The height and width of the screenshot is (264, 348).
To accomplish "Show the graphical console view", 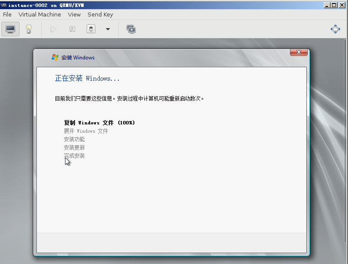I will click(x=10, y=29).
